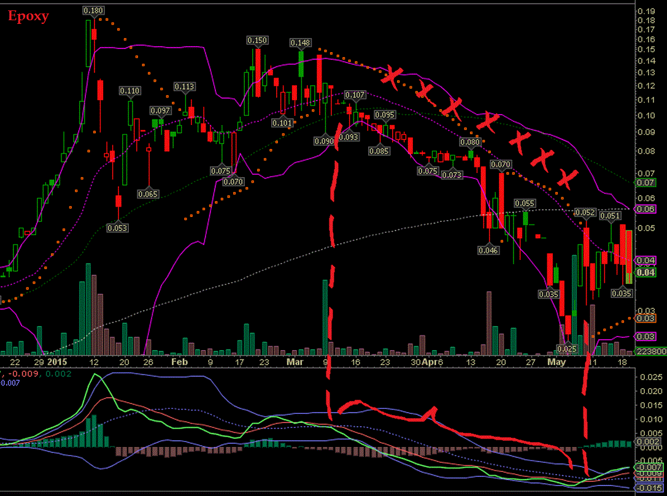Select the 13 date marker in April

click(x=471, y=362)
